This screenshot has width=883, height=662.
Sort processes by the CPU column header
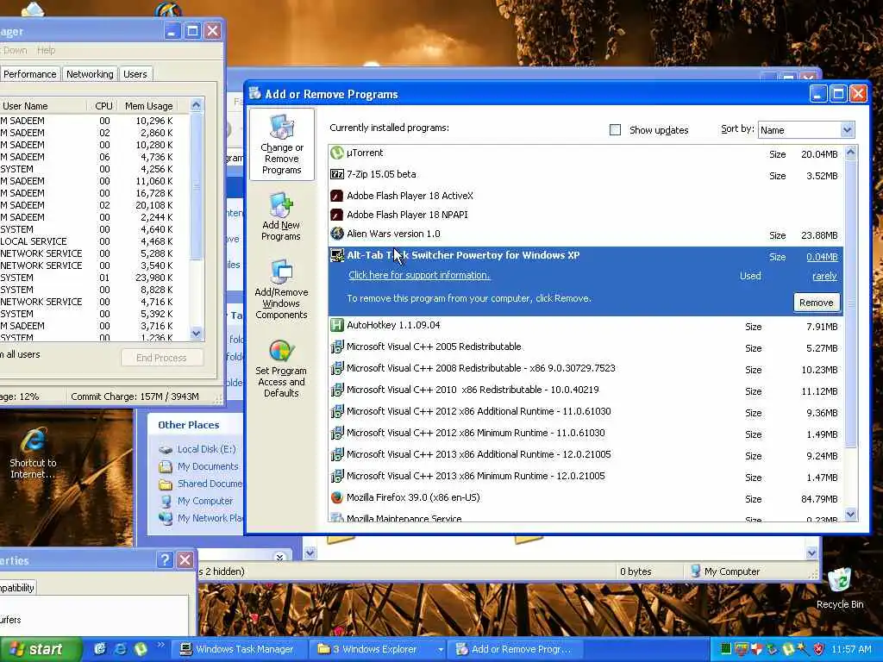pos(103,106)
